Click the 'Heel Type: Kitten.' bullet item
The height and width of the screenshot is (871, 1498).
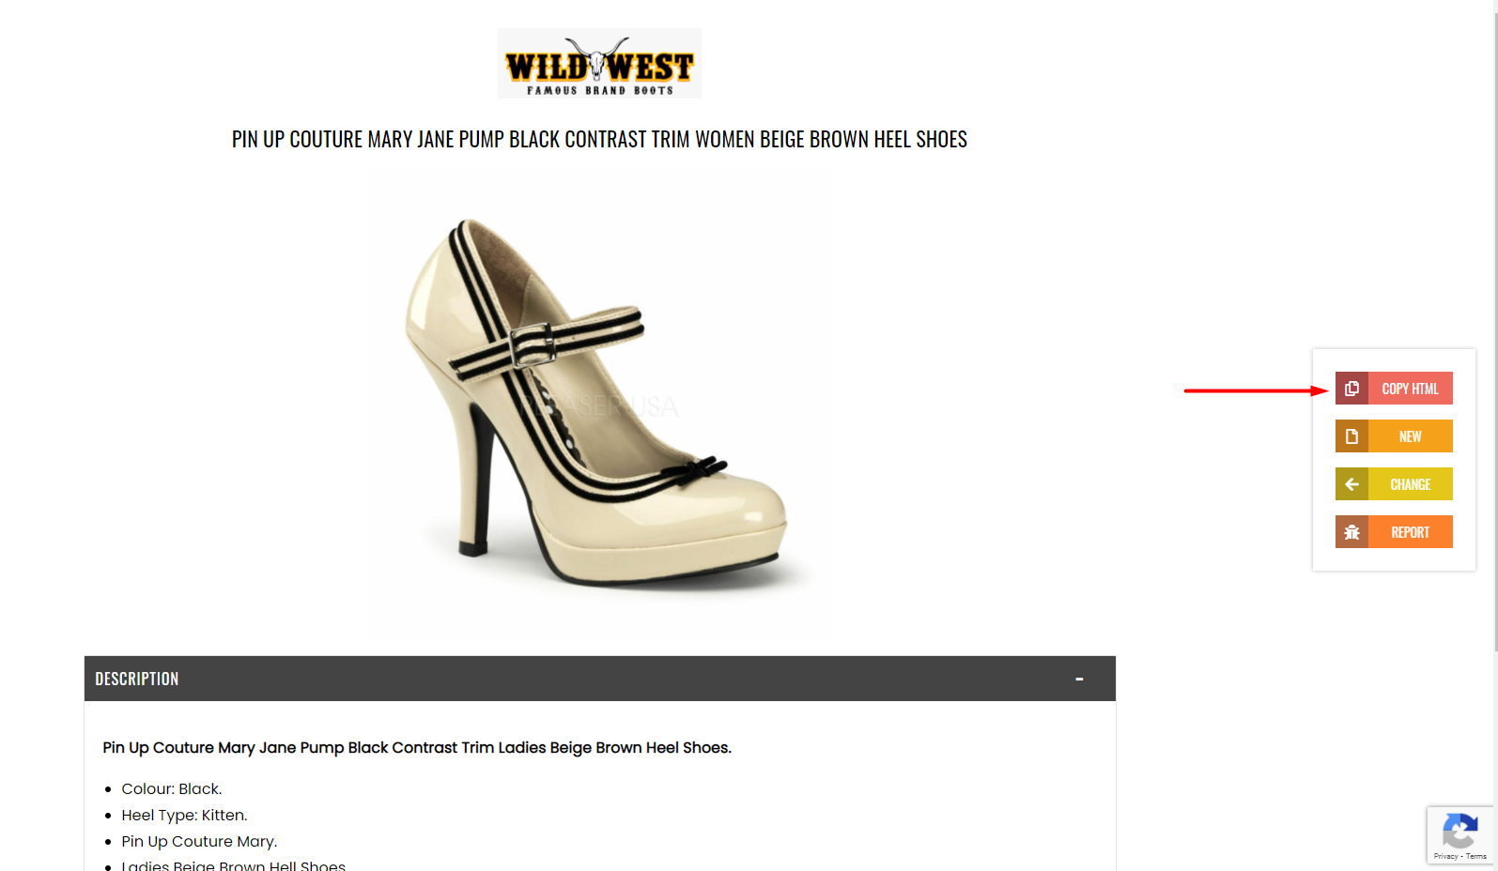pyautogui.click(x=184, y=815)
